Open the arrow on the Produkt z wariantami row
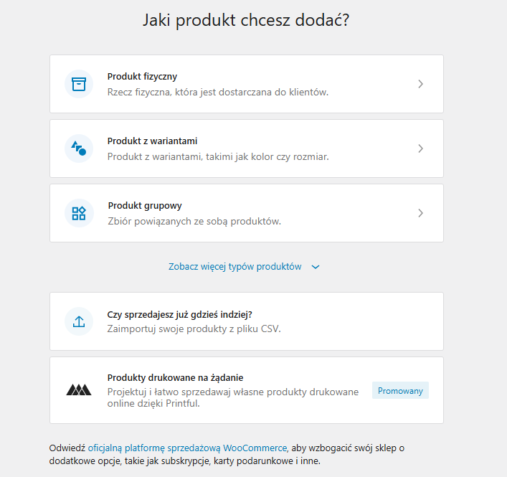This screenshot has width=507, height=477. pos(420,148)
